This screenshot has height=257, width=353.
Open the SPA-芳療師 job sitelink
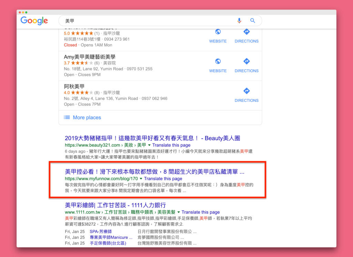coord(101,231)
